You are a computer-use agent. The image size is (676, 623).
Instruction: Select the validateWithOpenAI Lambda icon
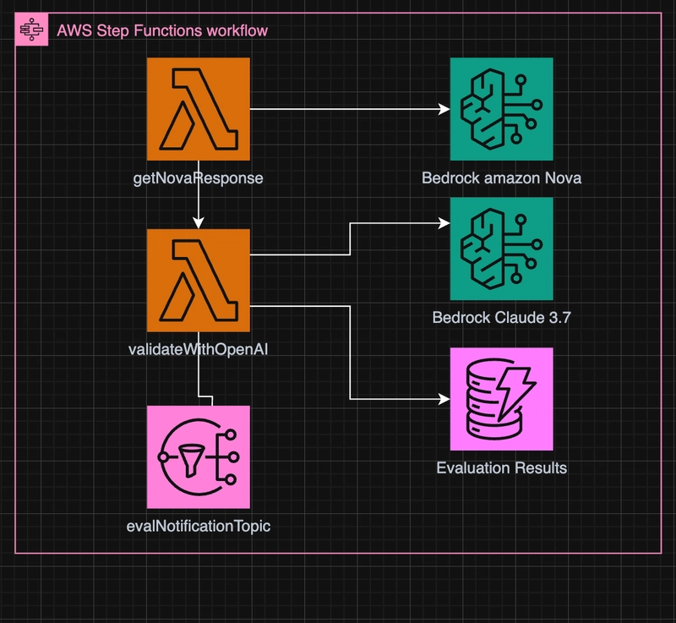point(199,281)
